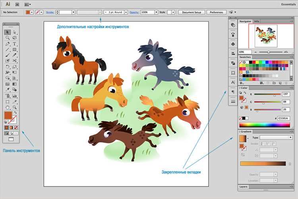298x199 pixels.
Task: Set paint mode to Color
Action: 6,128
